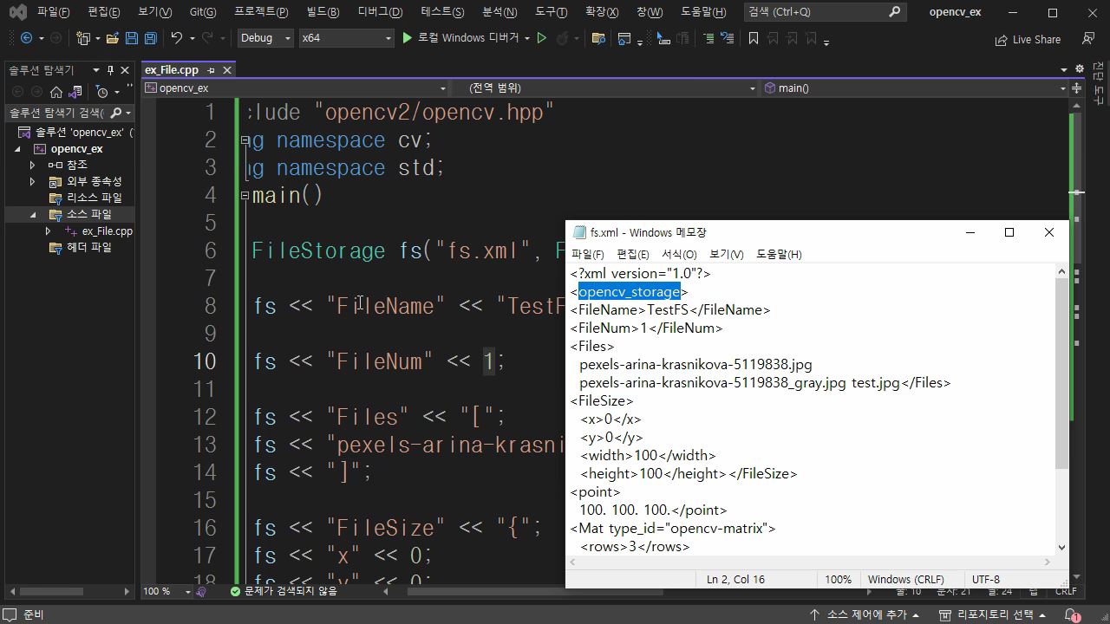Undo the last action with the undo icon
The width and height of the screenshot is (1110, 624).
point(176,38)
